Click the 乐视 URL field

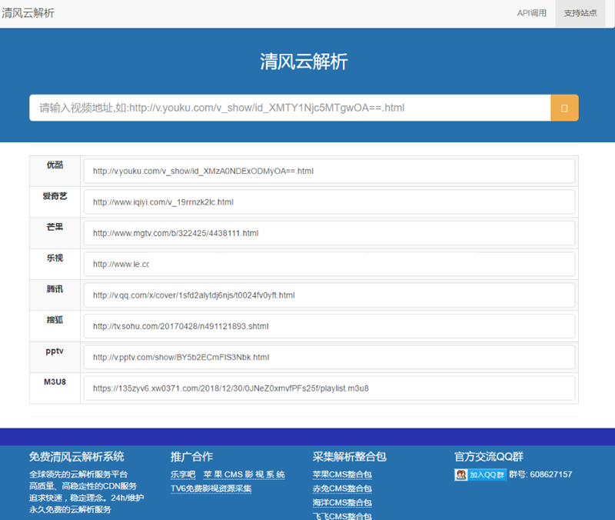click(329, 264)
